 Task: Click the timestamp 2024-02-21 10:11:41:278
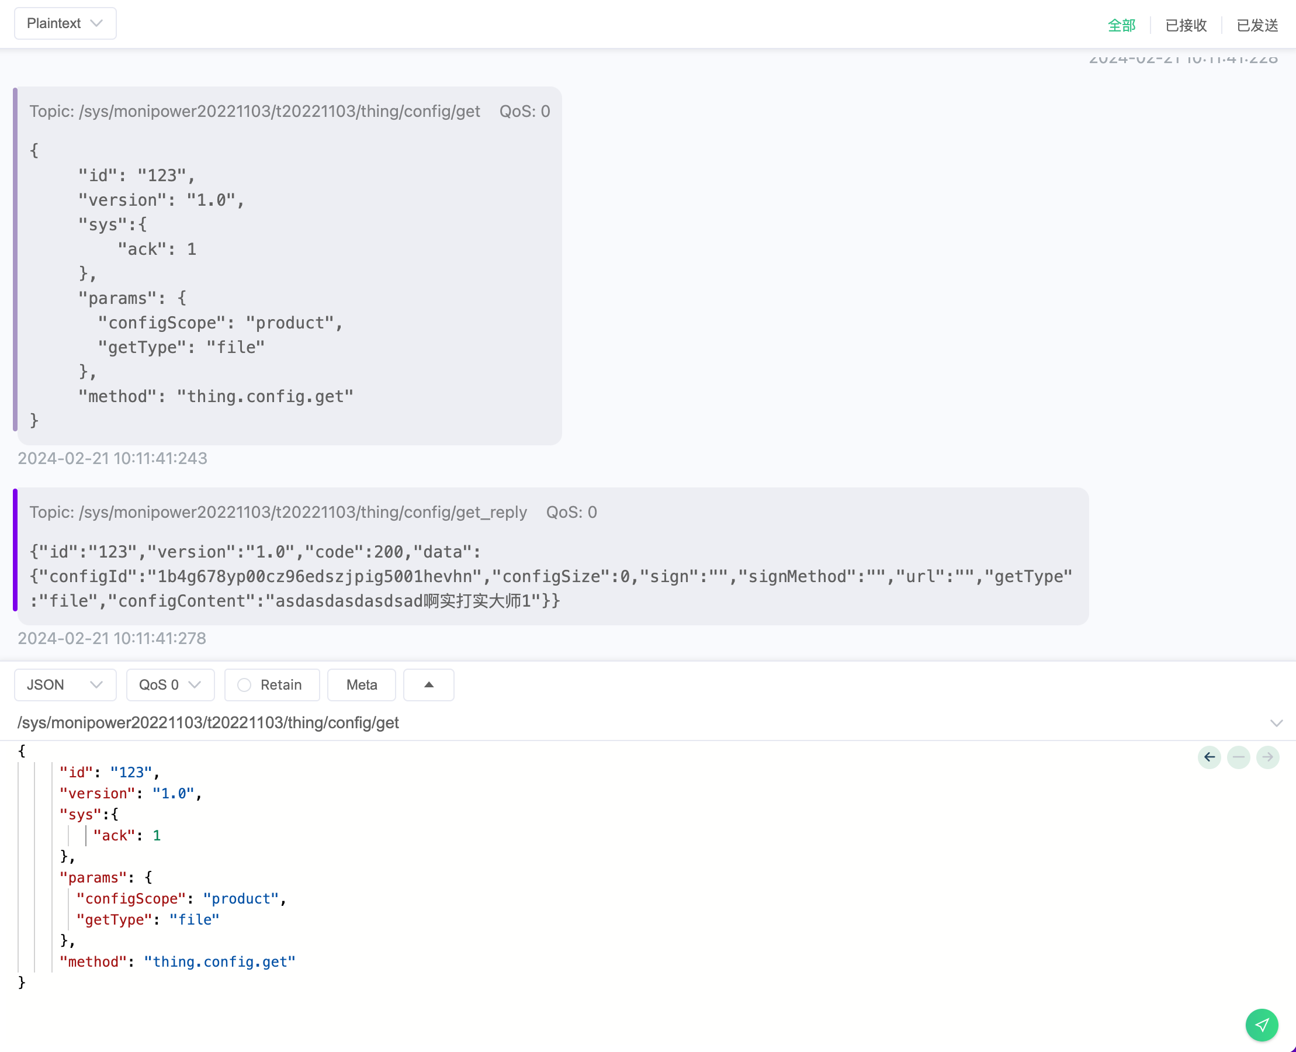tap(112, 638)
